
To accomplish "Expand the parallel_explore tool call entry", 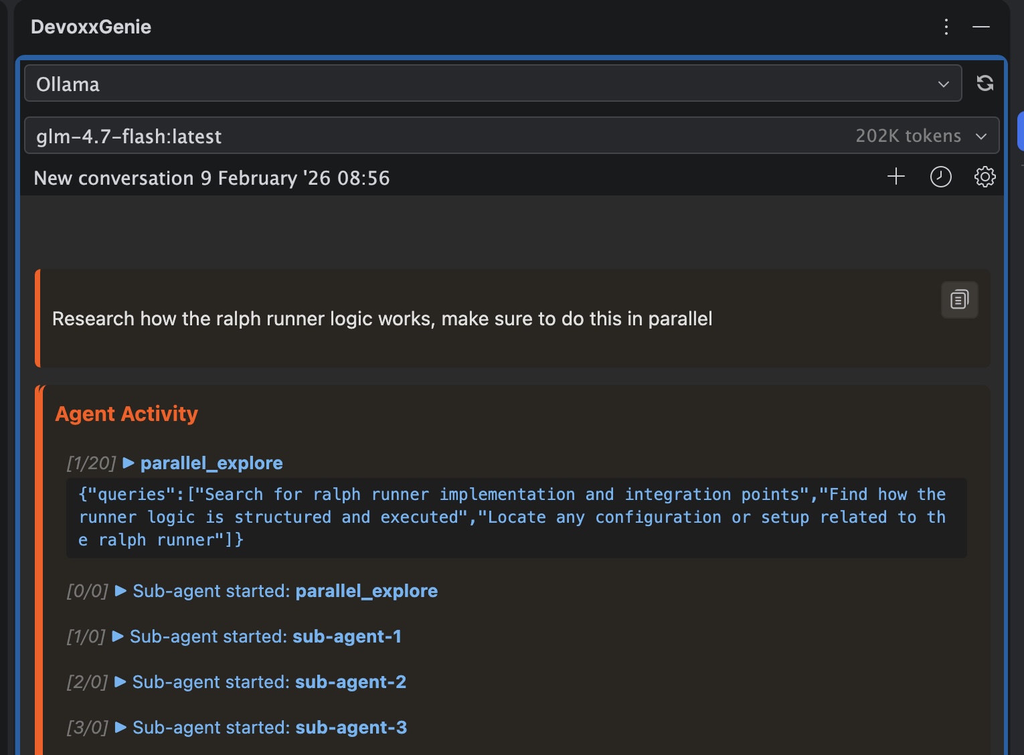I will click(130, 463).
